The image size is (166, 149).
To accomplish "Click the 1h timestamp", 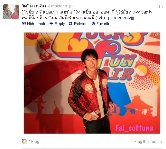I will 161,6.
